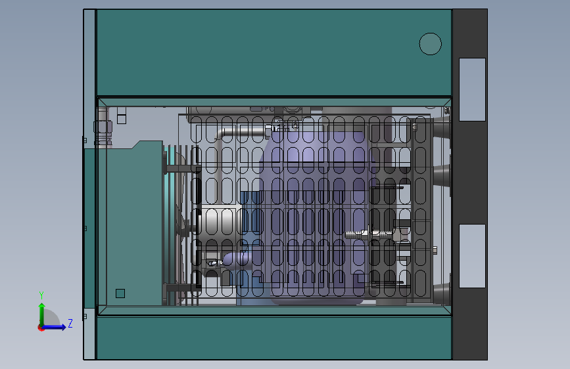Click the green Y axis of the orientation triad
The image size is (570, 369).
pos(42,314)
